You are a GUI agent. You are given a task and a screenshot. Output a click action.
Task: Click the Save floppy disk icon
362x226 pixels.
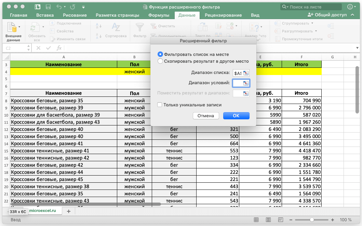point(48,7)
